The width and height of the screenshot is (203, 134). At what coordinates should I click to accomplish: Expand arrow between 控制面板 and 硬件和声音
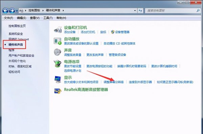(x=43, y=10)
